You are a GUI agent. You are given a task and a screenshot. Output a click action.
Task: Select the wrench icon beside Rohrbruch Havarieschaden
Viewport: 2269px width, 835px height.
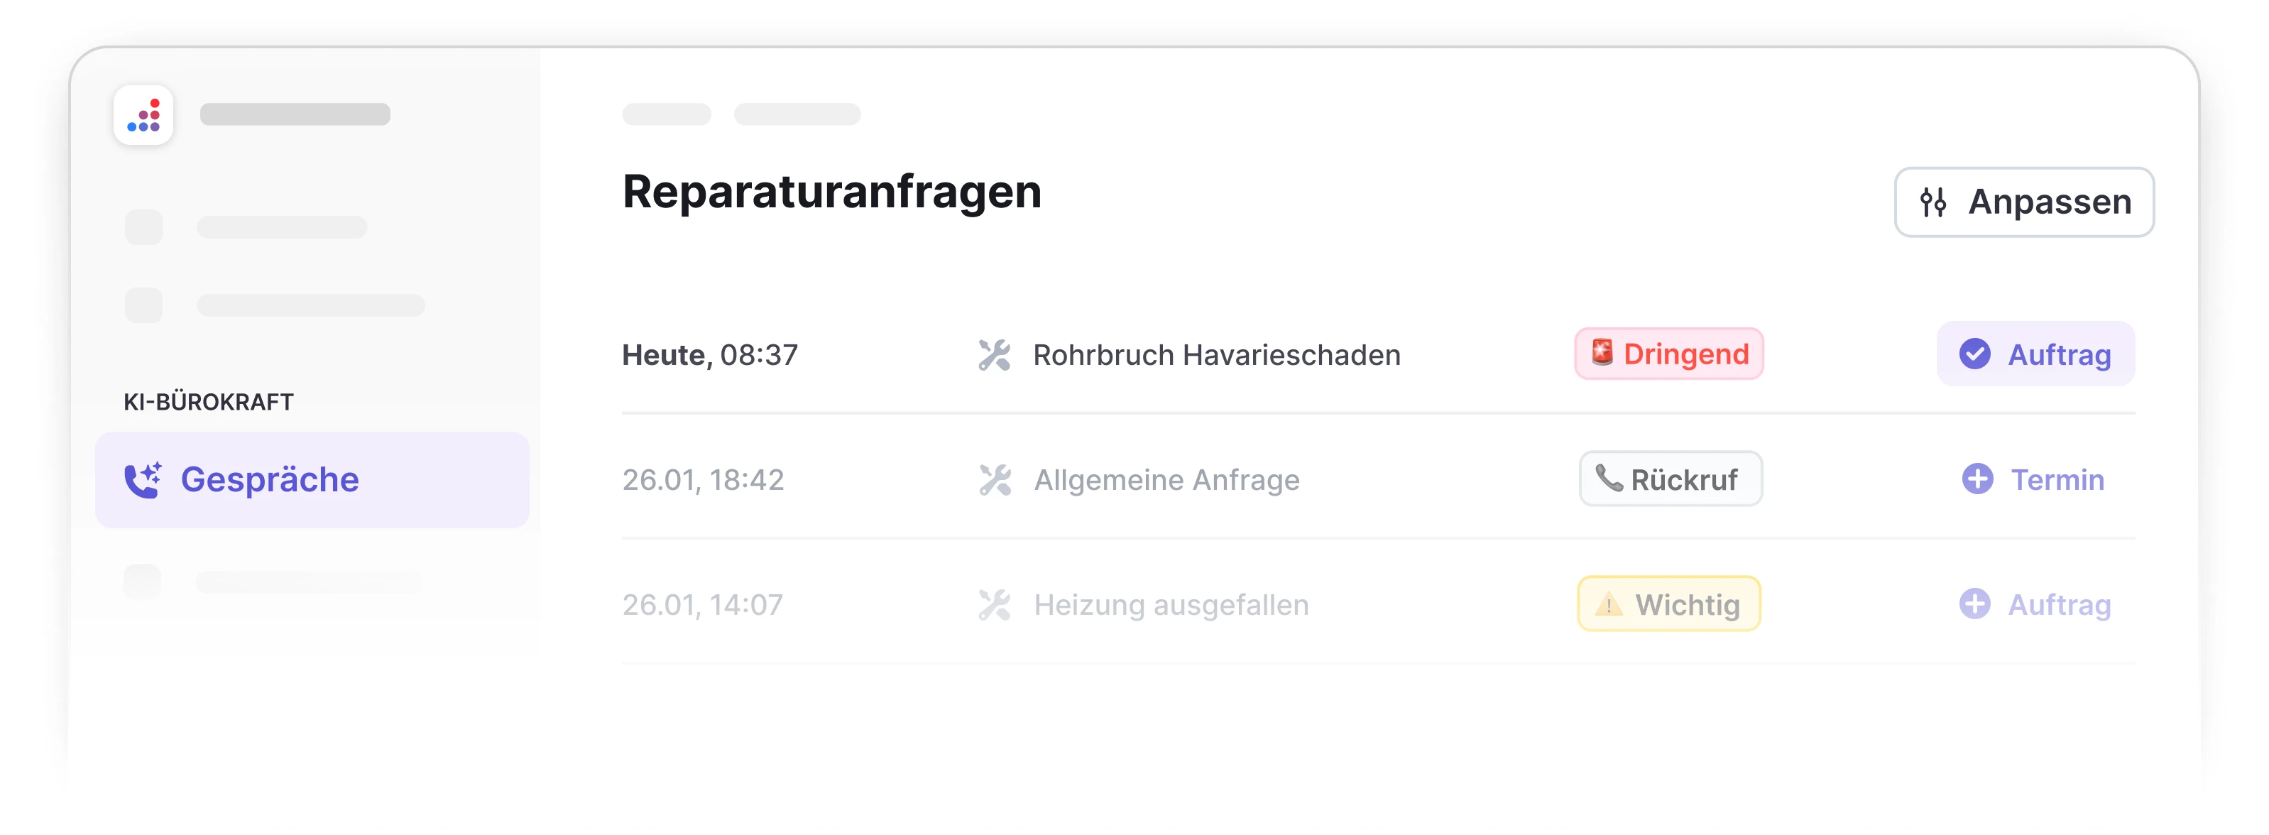point(996,355)
